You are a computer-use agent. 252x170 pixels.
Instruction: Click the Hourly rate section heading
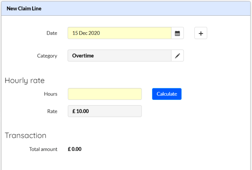point(25,81)
